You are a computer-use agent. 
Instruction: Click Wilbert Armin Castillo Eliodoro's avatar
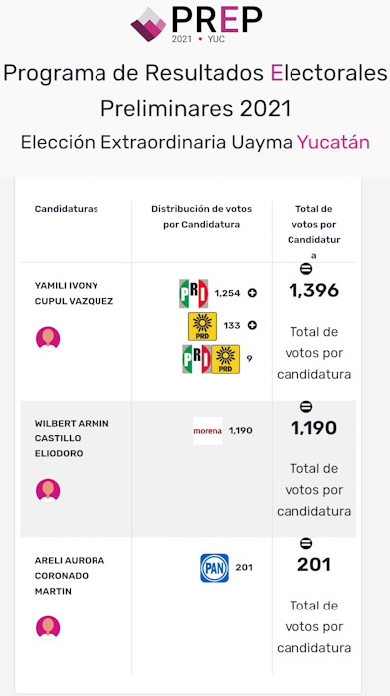(x=48, y=491)
